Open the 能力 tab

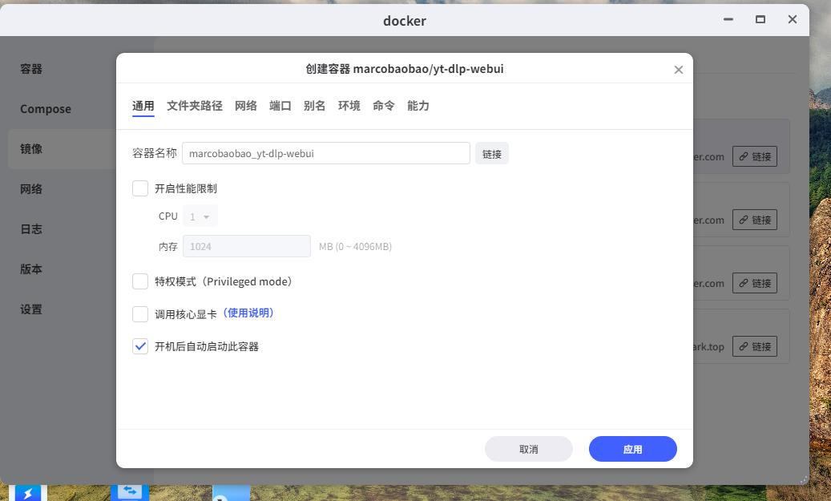418,106
